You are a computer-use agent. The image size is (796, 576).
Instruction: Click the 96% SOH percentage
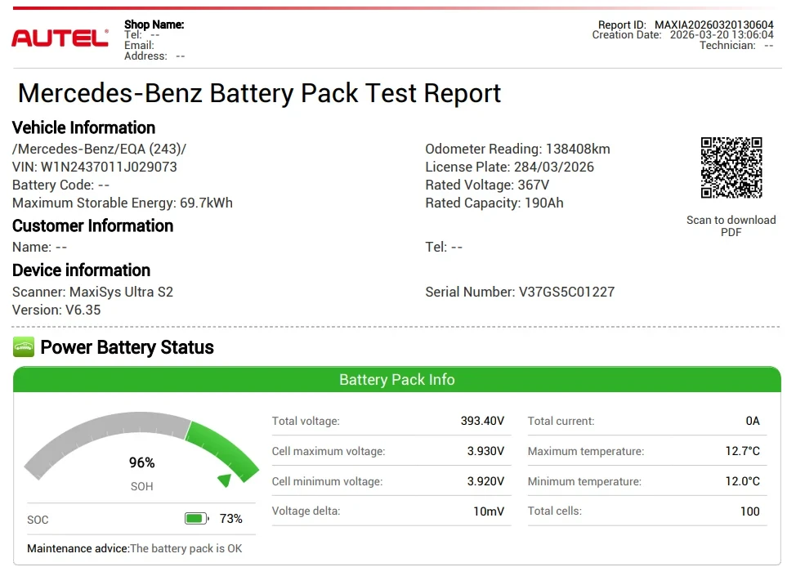141,462
